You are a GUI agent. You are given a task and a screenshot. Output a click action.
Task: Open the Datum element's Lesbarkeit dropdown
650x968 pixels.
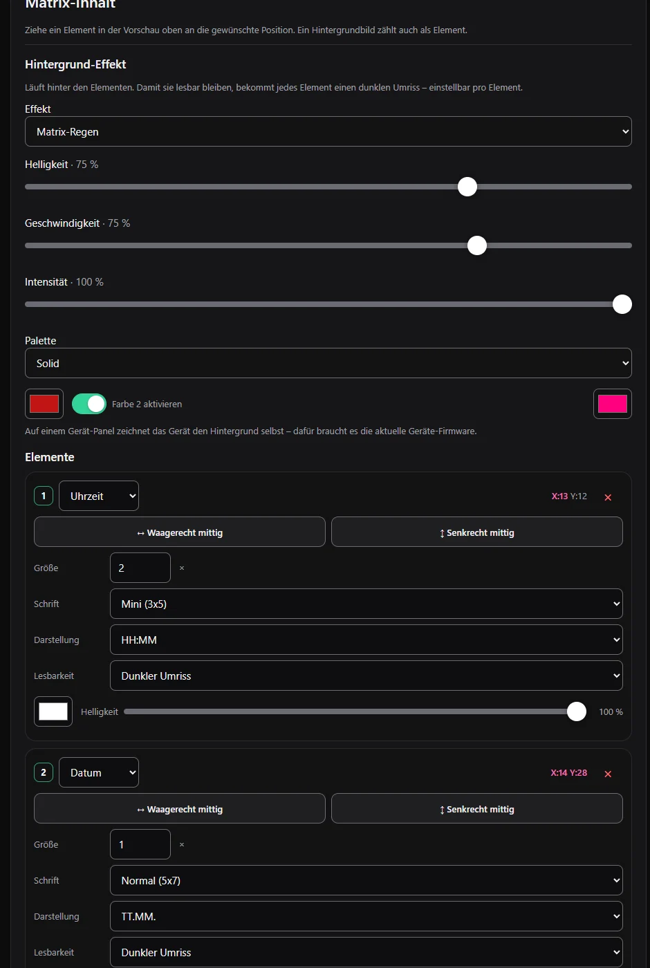coord(366,952)
